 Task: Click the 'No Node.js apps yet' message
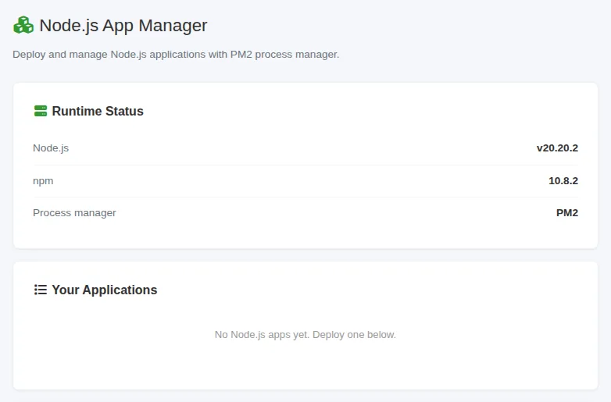[305, 335]
